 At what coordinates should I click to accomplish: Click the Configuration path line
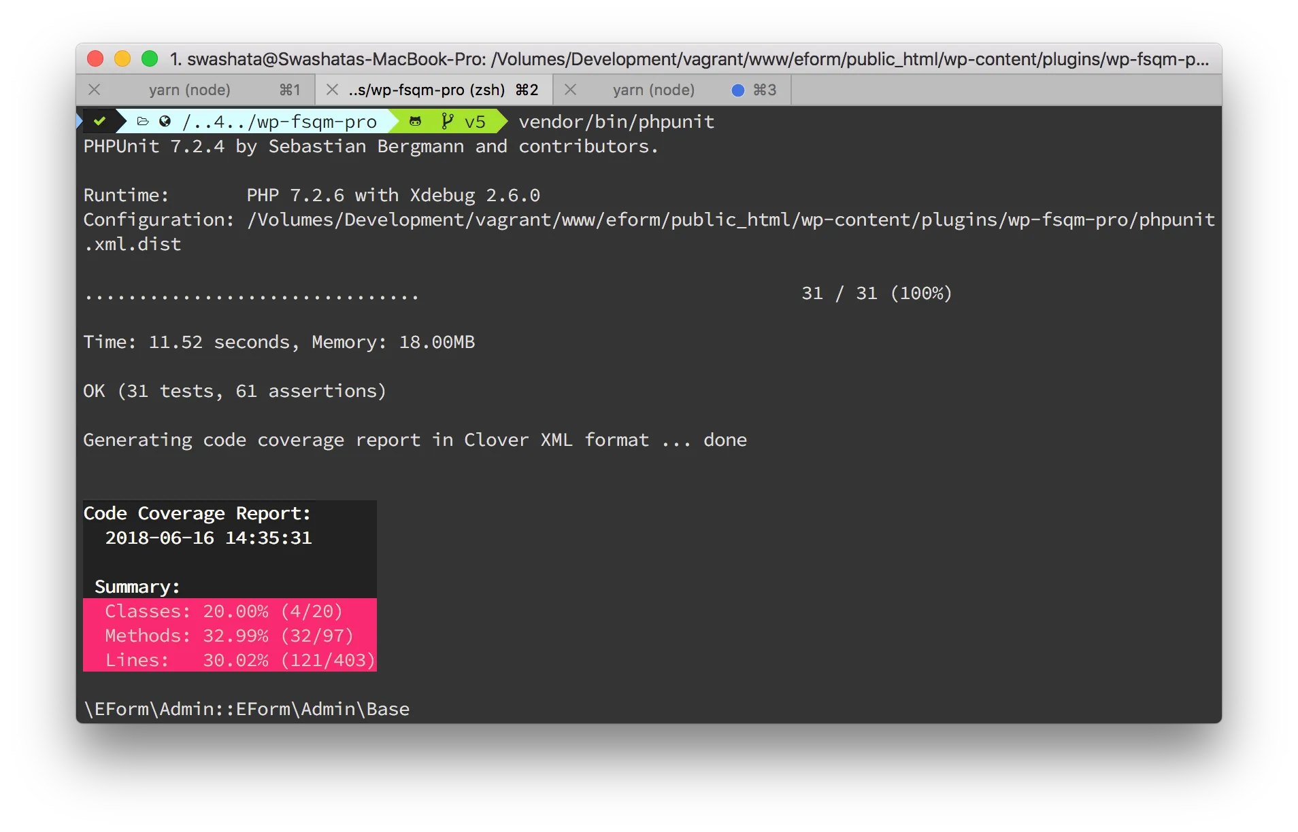coord(649,220)
